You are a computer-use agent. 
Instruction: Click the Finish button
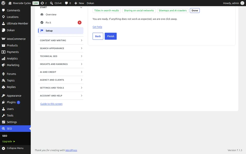(x=111, y=36)
